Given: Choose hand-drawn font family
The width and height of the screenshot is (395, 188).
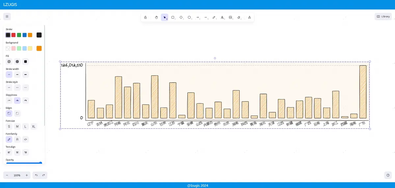Looking at the screenshot, I should coord(9,139).
